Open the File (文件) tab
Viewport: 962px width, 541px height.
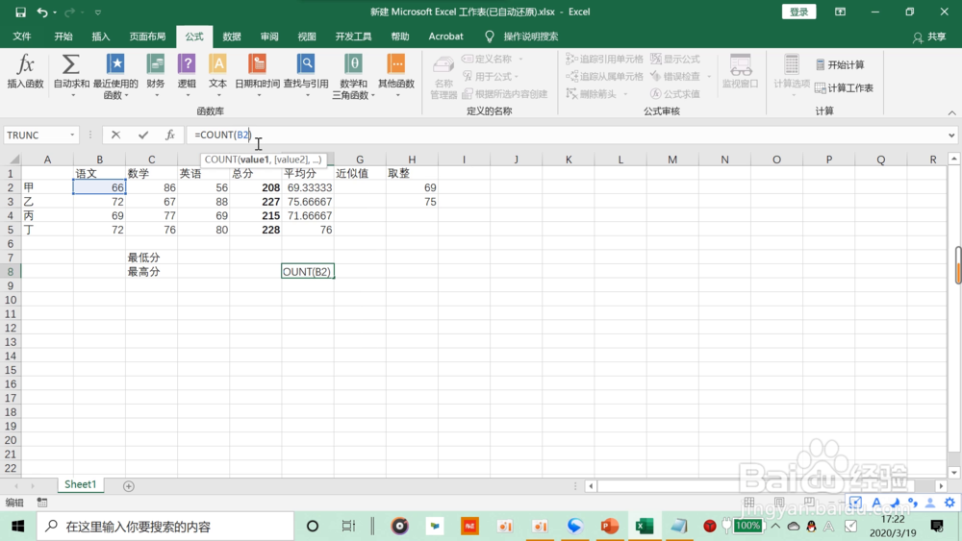coord(22,37)
